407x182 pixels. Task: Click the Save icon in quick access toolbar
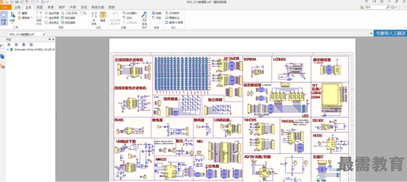coord(12,2)
